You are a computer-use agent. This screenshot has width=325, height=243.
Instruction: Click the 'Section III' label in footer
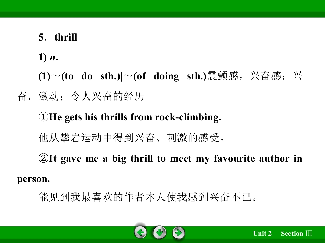pos(297,233)
